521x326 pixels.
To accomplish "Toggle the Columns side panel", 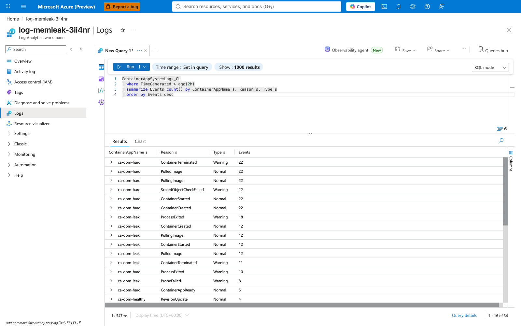I will coord(511,161).
